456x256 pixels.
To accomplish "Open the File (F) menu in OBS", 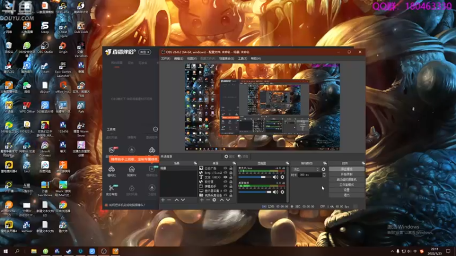I will 166,59.
